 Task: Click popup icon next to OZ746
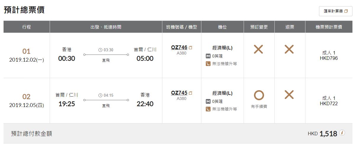click(190, 48)
